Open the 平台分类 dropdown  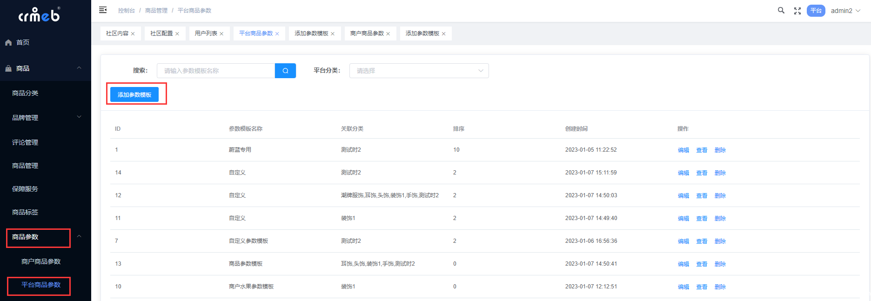point(419,71)
